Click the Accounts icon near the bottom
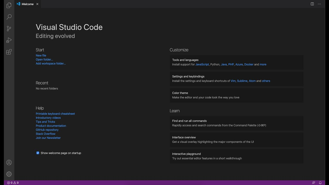 click(9, 162)
